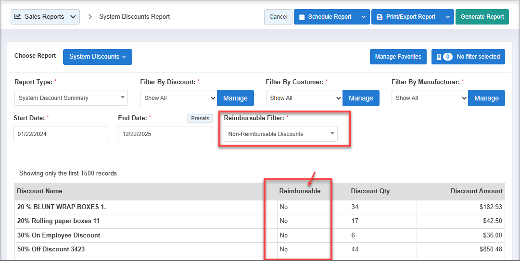Click the Sales Reports chart icon

pos(18,16)
